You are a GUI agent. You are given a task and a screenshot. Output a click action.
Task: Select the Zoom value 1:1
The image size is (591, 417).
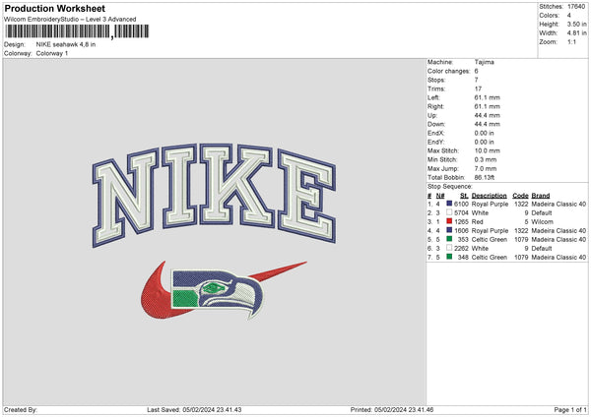click(x=571, y=41)
